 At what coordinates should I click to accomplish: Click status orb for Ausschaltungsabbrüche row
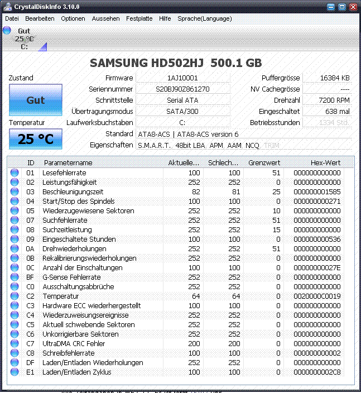tap(15, 286)
